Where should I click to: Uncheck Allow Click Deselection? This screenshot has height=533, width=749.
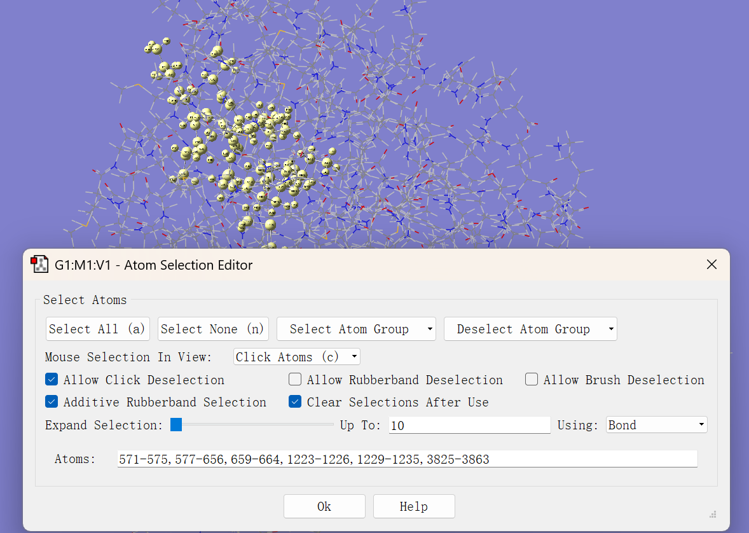coord(52,380)
